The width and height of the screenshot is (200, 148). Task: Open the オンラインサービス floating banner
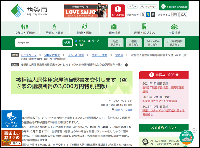click(12, 119)
